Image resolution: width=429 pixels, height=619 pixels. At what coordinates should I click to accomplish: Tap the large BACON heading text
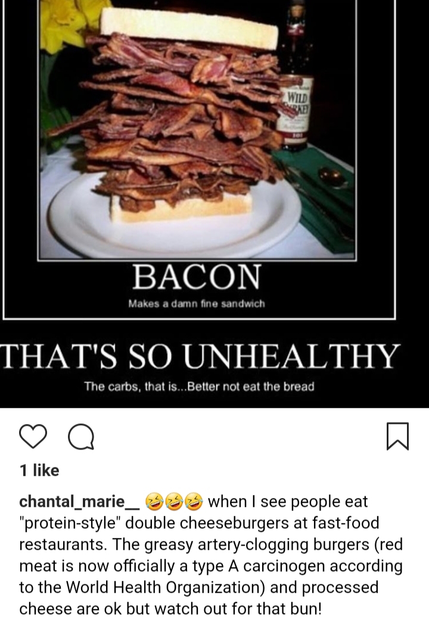(x=197, y=277)
